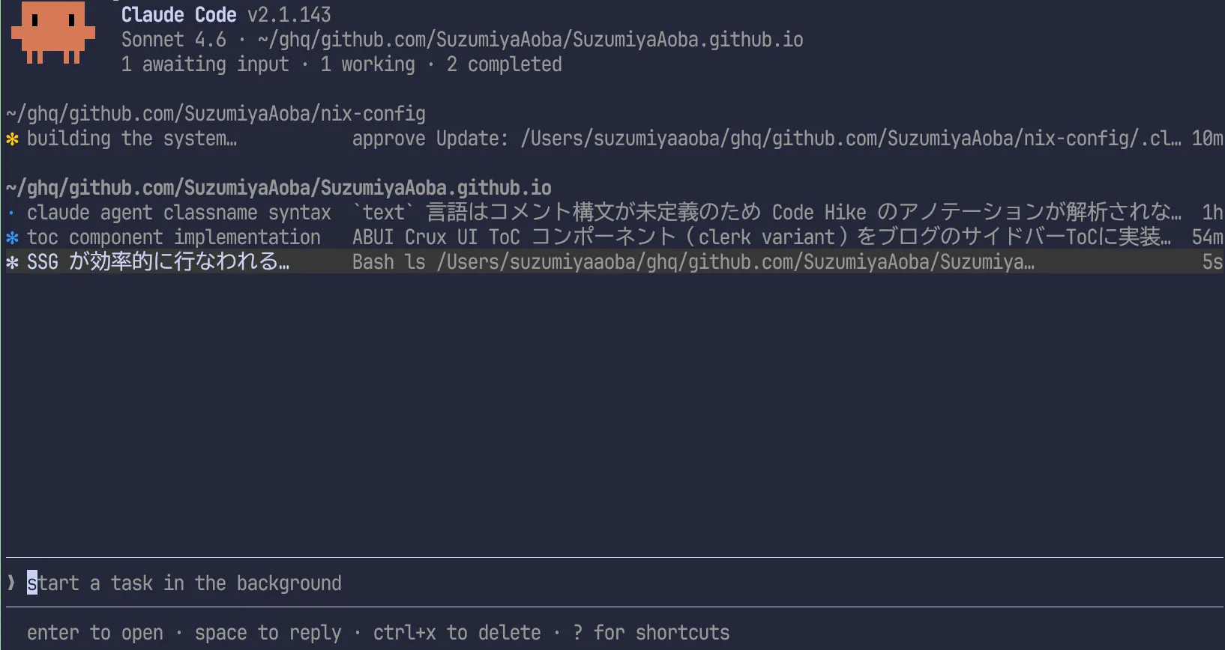Screen dimensions: 1225x650
Task: Click the '5s' elapsed time
Action: point(1213,262)
